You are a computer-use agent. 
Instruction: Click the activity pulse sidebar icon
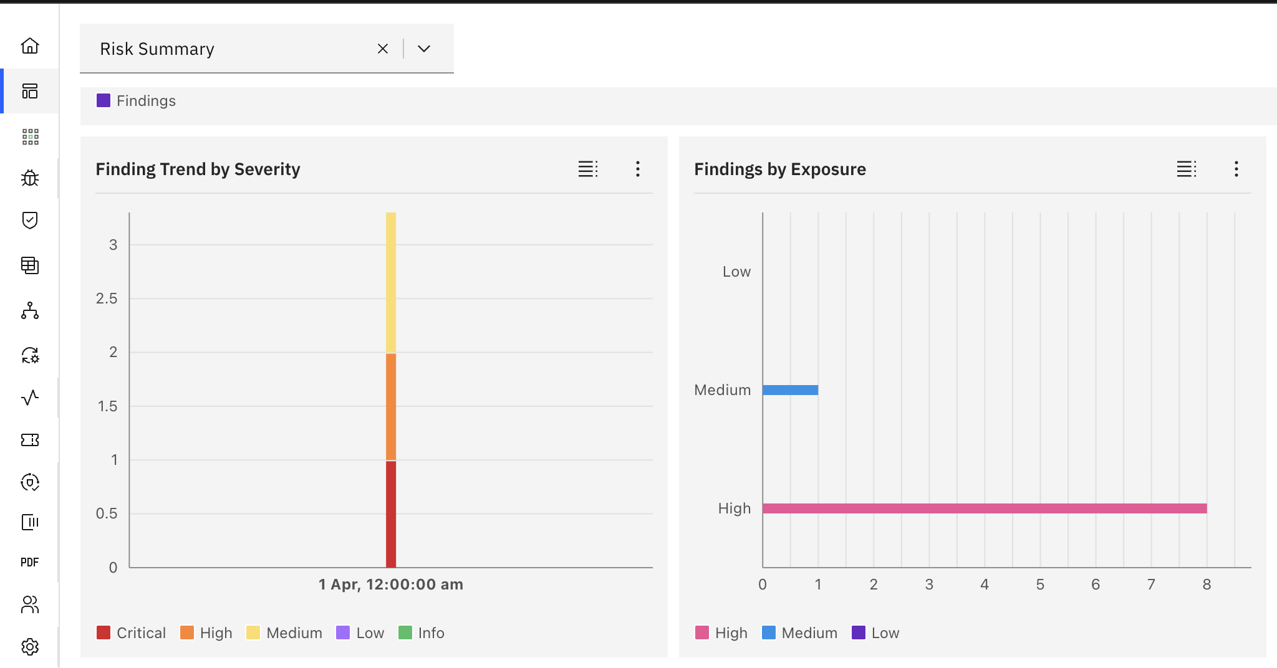point(30,398)
